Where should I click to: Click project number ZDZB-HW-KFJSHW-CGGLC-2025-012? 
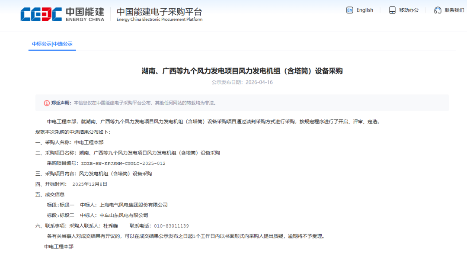pyautogui.click(x=123, y=163)
